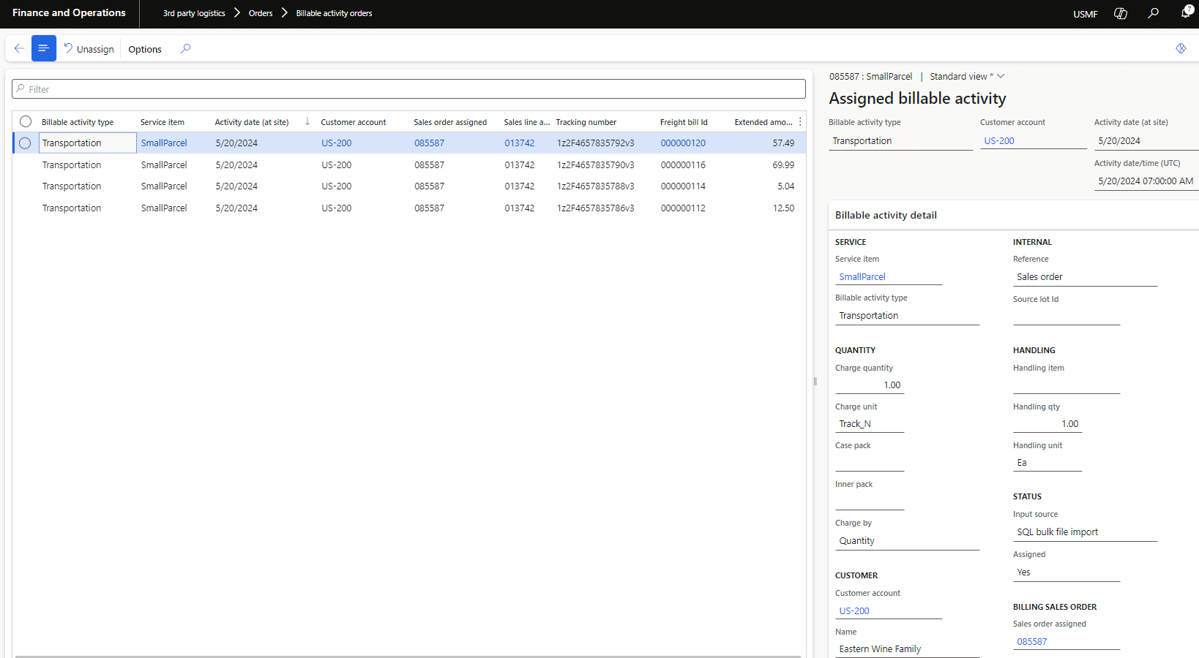
Task: Click Activity date (at site) column header
Action: pos(252,122)
